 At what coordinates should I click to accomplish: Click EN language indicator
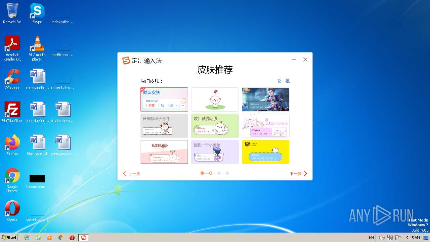click(x=371, y=238)
